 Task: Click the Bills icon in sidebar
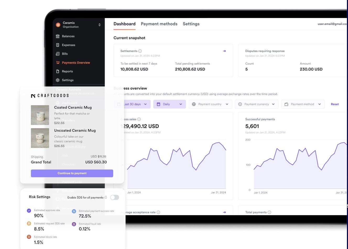click(x=58, y=54)
